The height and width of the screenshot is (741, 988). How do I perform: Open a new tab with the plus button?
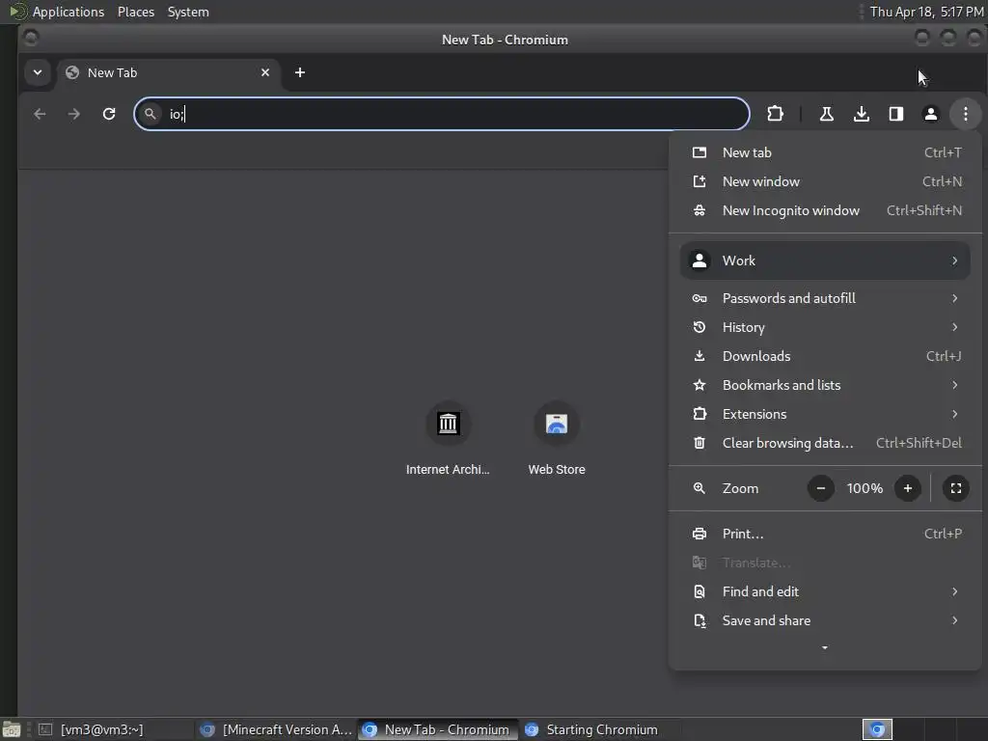tap(300, 72)
